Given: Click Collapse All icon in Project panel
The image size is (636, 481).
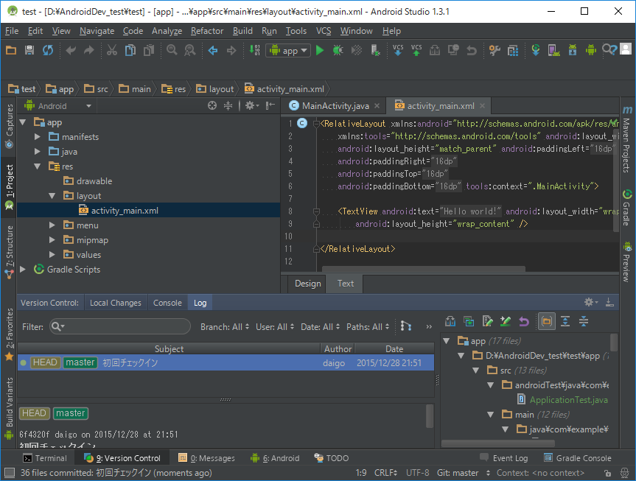Looking at the screenshot, I should click(228, 106).
